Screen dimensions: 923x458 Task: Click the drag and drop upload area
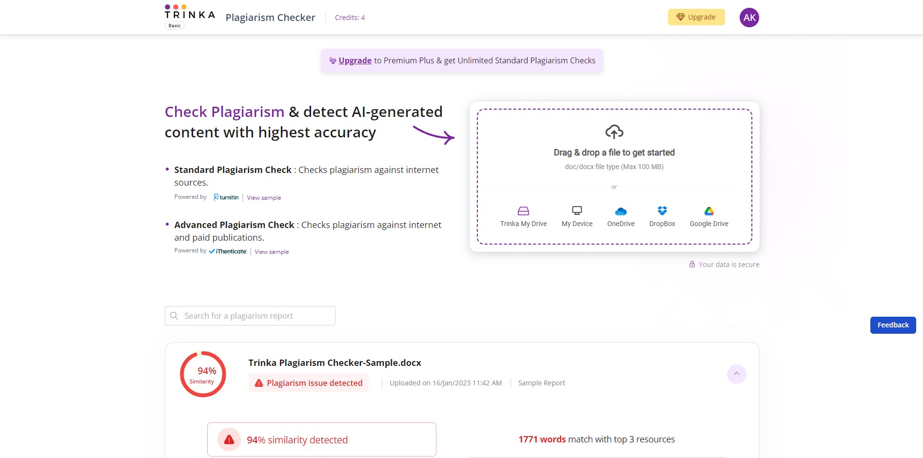[614, 176]
